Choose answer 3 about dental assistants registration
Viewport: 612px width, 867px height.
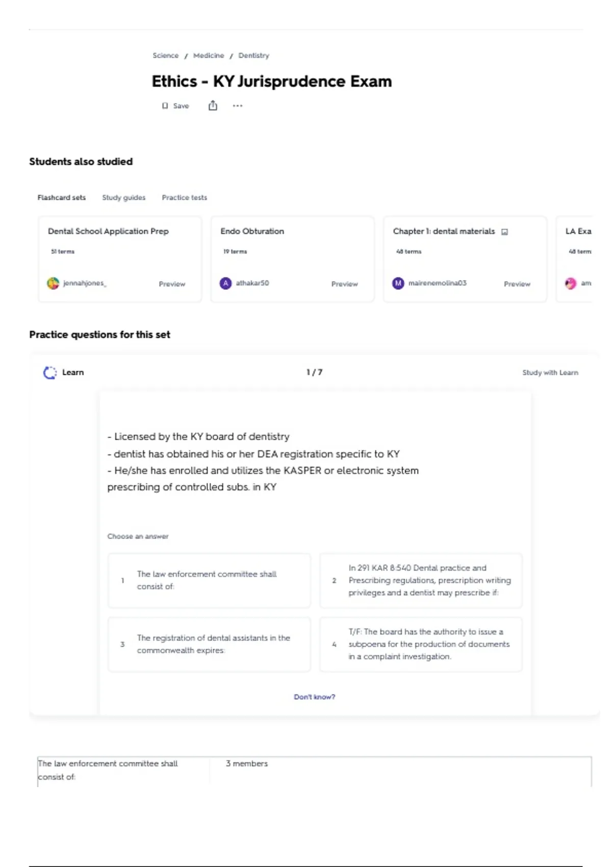coord(209,644)
